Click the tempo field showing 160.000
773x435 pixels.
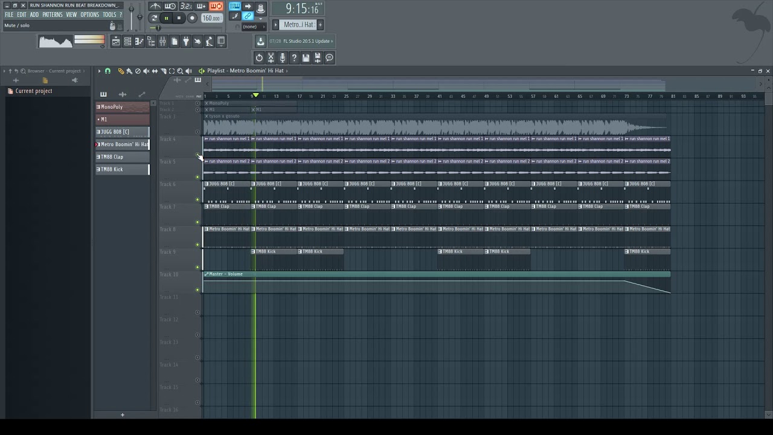coord(212,18)
